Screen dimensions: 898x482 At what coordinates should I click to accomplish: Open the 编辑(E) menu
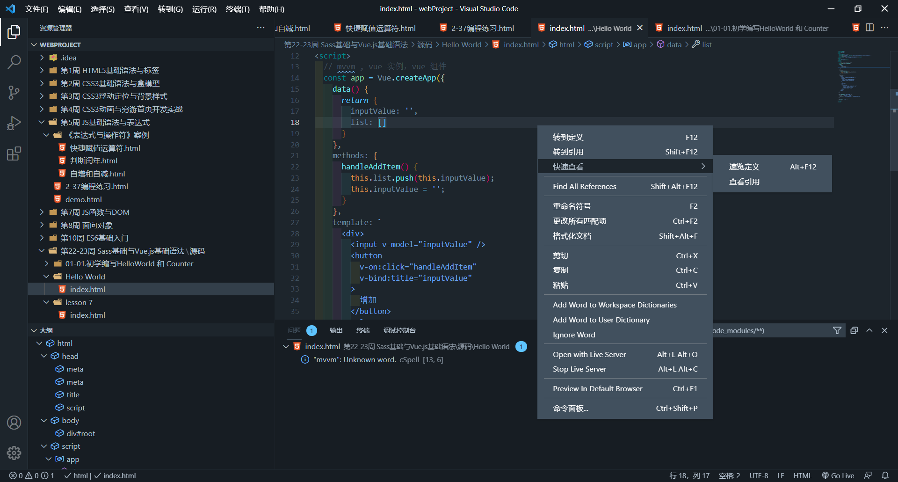click(x=70, y=9)
